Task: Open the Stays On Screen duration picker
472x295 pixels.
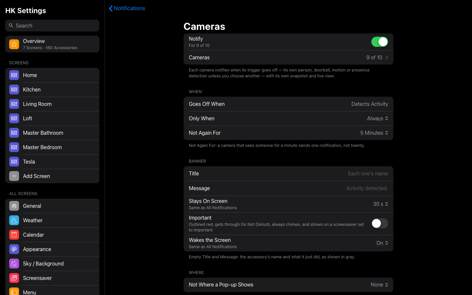Action: pos(381,204)
